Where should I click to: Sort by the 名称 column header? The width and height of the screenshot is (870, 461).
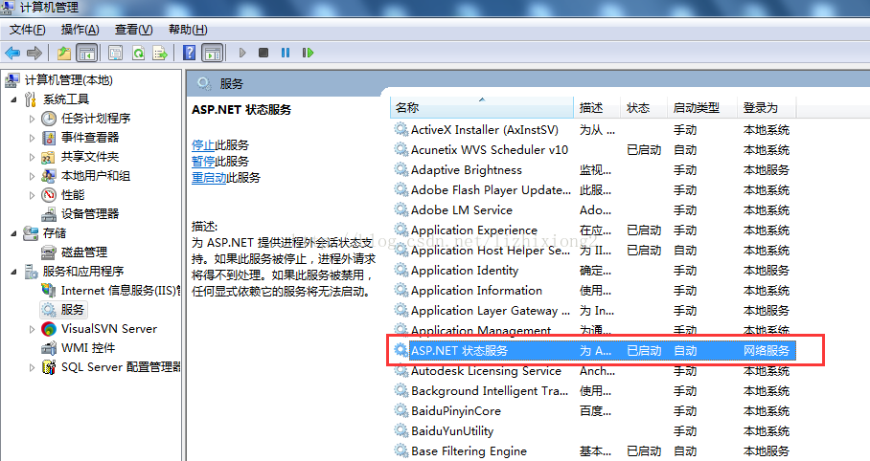click(482, 107)
